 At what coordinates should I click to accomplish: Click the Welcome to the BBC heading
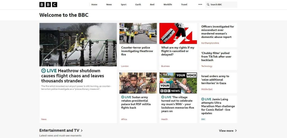tap(64, 15)
